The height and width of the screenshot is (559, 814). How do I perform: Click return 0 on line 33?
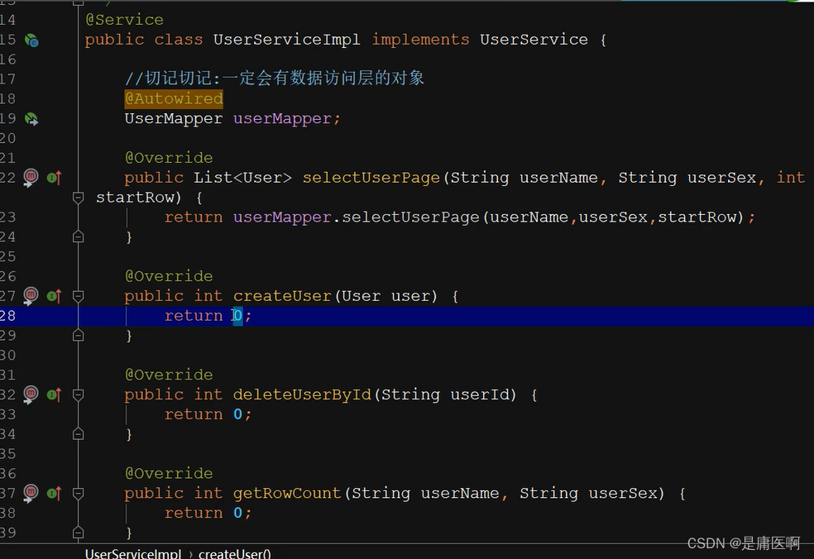tap(208, 415)
